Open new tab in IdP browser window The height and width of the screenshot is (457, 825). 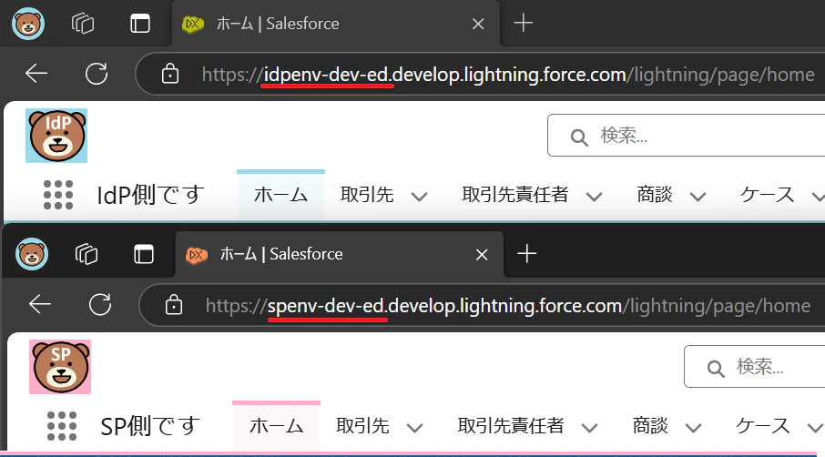coord(523,23)
